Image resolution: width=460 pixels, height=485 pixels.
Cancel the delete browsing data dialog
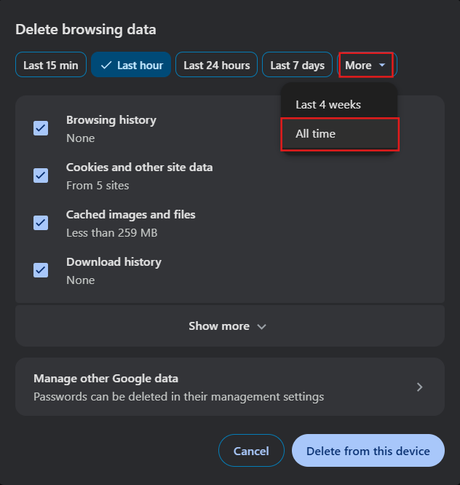pos(251,451)
